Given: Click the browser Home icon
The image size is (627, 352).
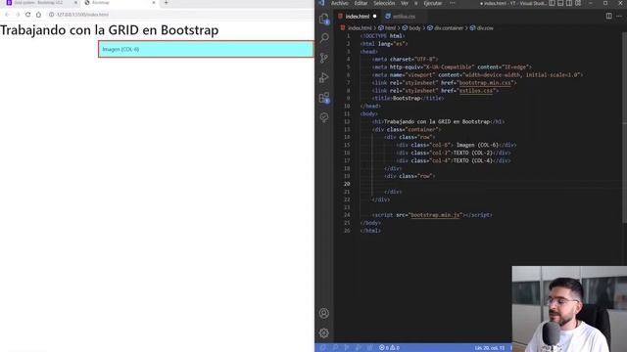Looking at the screenshot, I should pyautogui.click(x=38, y=15).
